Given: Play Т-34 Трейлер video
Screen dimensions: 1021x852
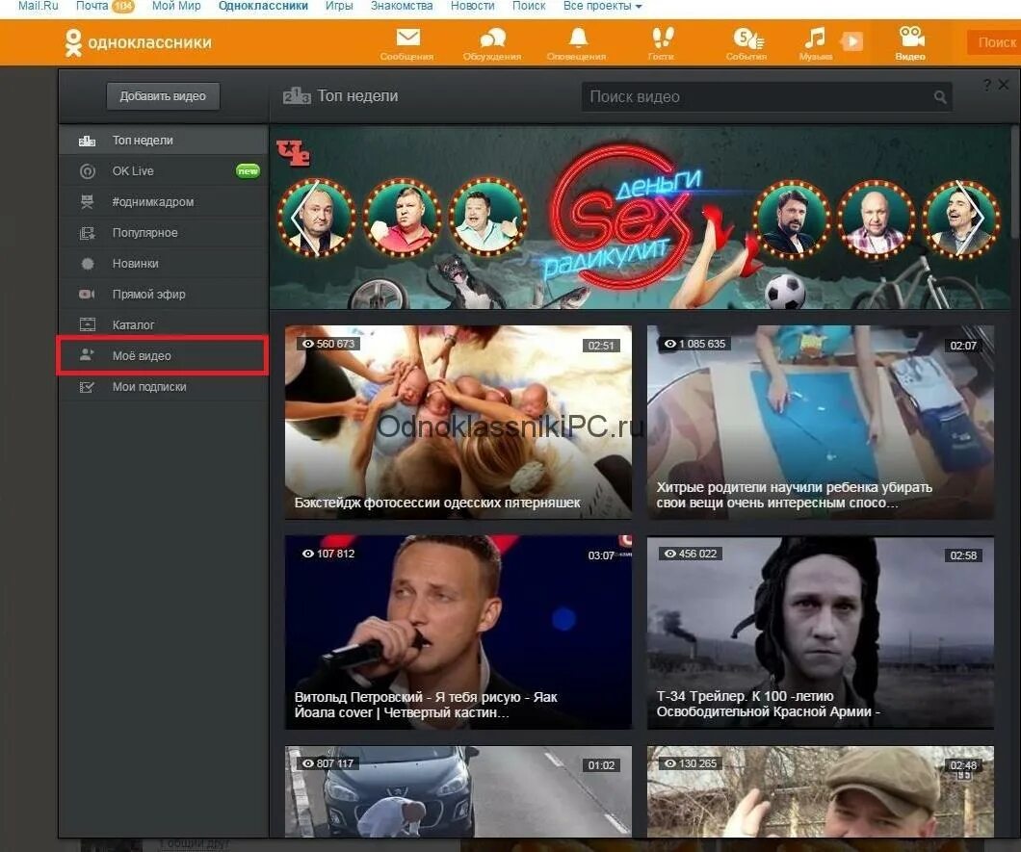Looking at the screenshot, I should click(x=820, y=632).
